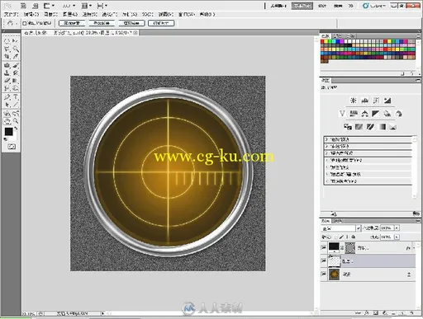
Task: Select the Eraser tool
Action: pyautogui.click(x=7, y=81)
